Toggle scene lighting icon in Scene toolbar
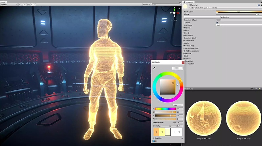The image size is (262, 146). click(x=25, y=5)
